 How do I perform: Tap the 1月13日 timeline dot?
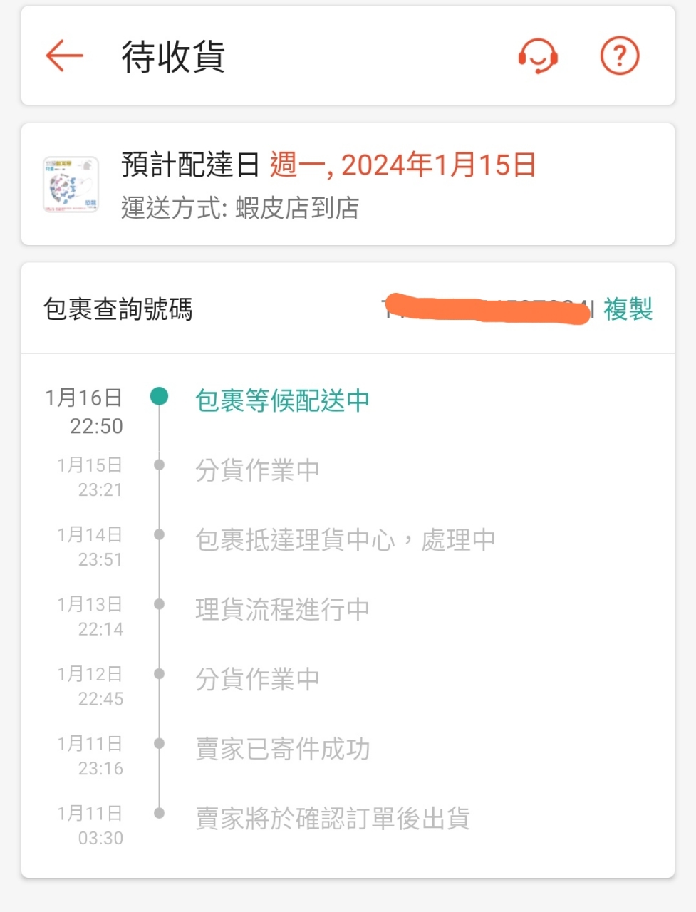tap(160, 604)
